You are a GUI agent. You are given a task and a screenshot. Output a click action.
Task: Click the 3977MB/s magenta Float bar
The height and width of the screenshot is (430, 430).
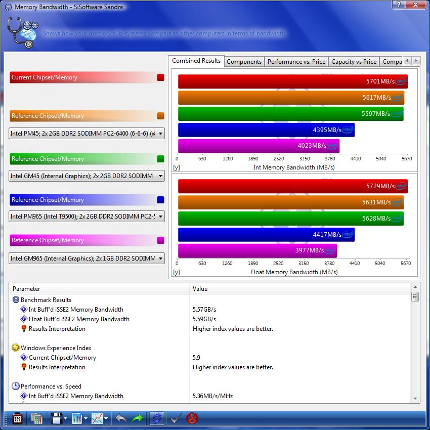(x=257, y=250)
